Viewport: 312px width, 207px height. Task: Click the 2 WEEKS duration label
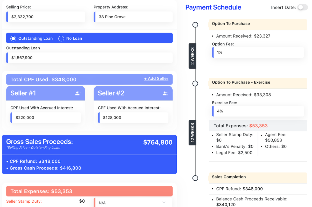tap(192, 56)
